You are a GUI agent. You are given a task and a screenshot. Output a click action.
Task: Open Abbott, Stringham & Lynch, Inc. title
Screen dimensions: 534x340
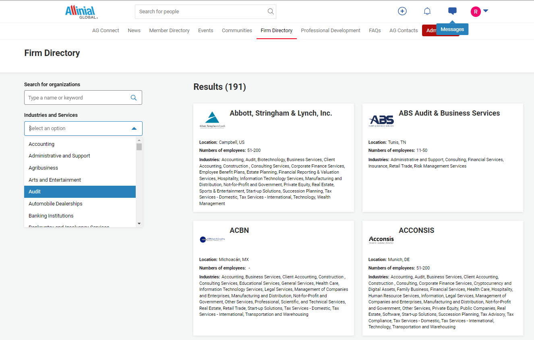[281, 113]
